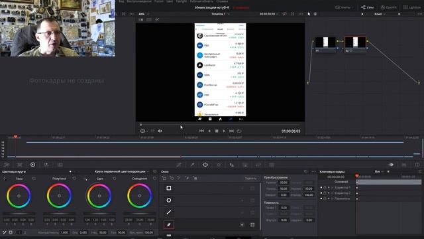
Task: Open the keyframes Все filter dropdown
Action: point(379,171)
